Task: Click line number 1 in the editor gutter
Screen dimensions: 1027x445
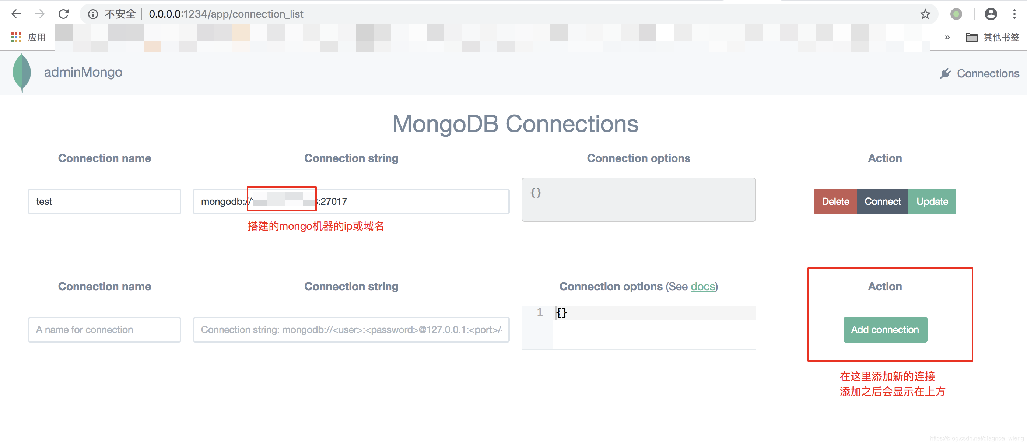Action: pos(539,313)
